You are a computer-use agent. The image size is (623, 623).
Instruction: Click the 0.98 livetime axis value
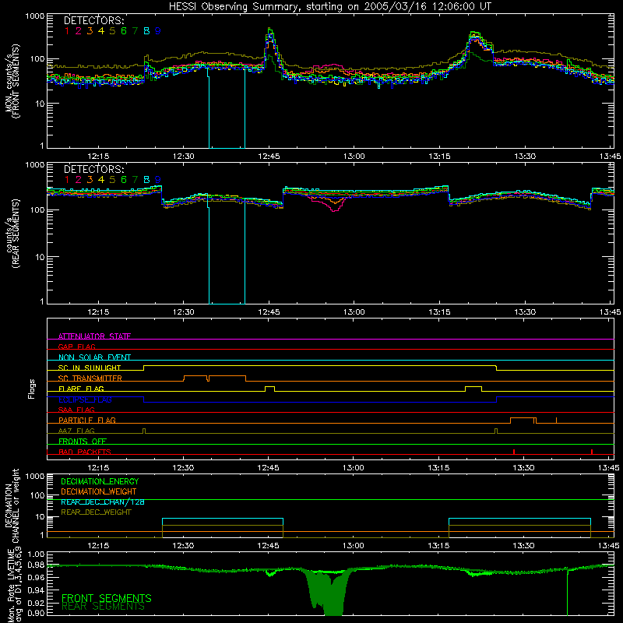click(x=37, y=565)
